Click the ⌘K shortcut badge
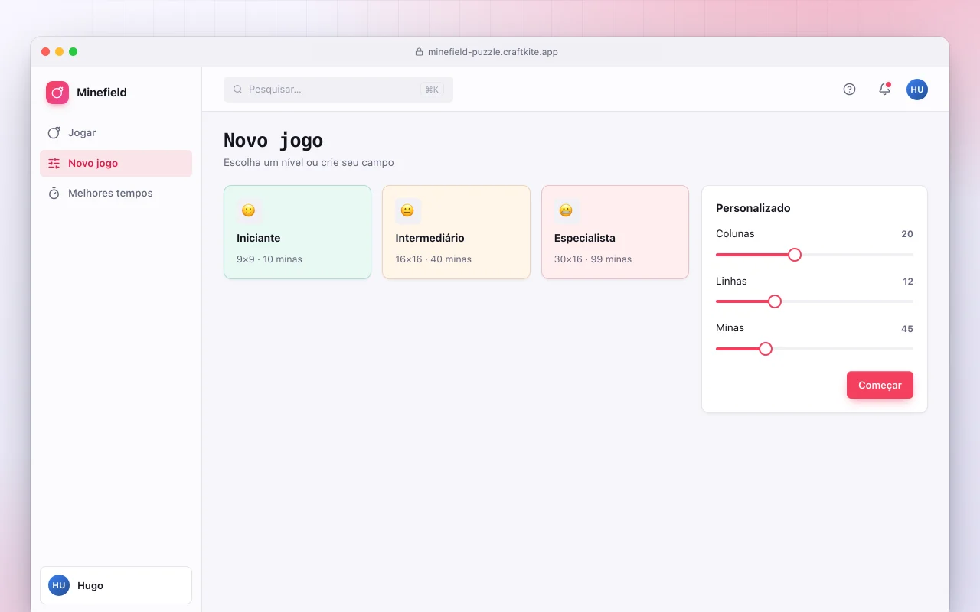The image size is (980, 612). coord(432,90)
